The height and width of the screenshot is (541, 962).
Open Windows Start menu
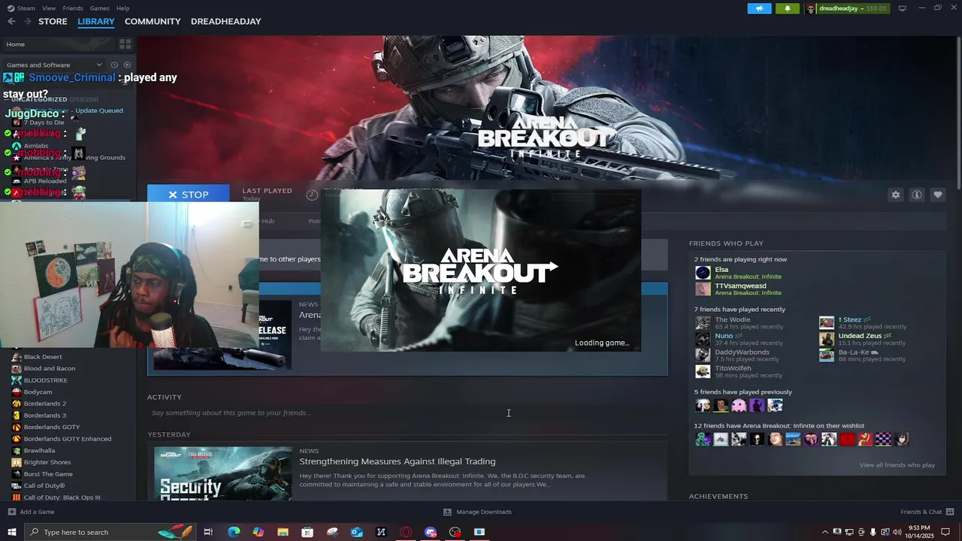pyautogui.click(x=11, y=532)
